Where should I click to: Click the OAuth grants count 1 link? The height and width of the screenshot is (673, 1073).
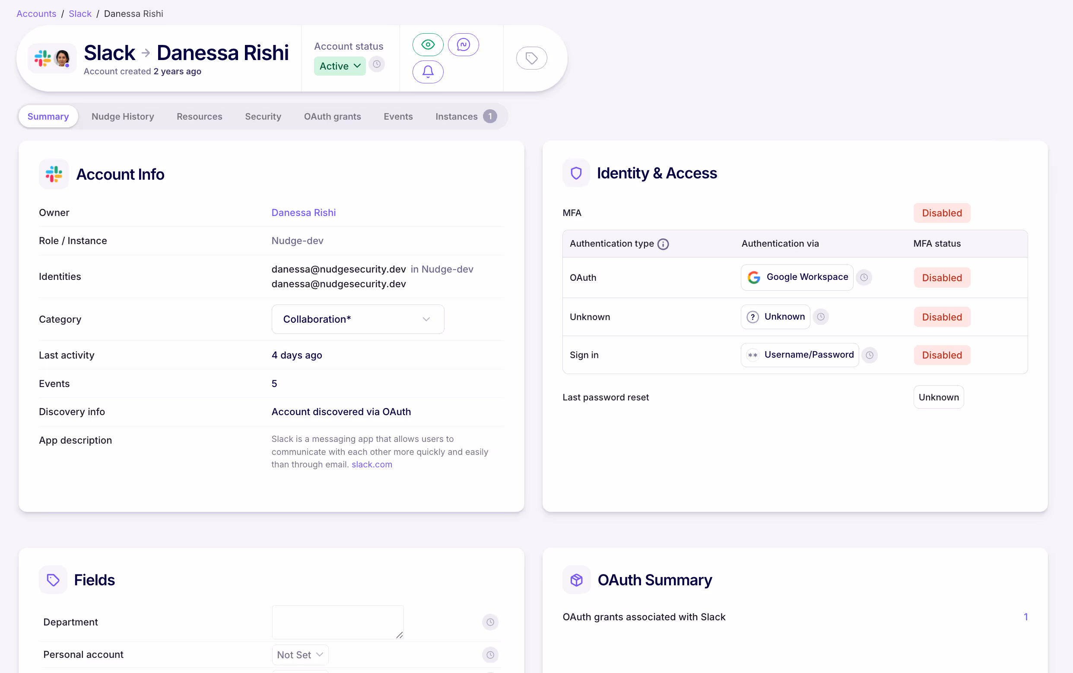click(1025, 617)
